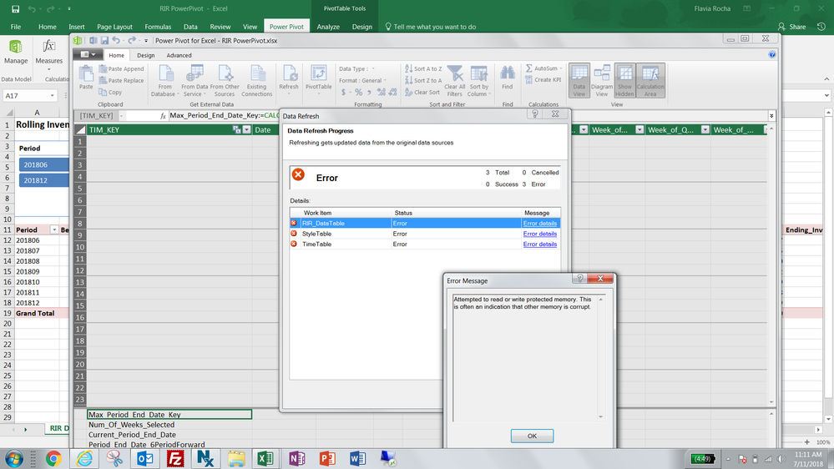Viewport: 834px width, 469px height.
Task: Click the Windows Start button
Action: [14, 458]
